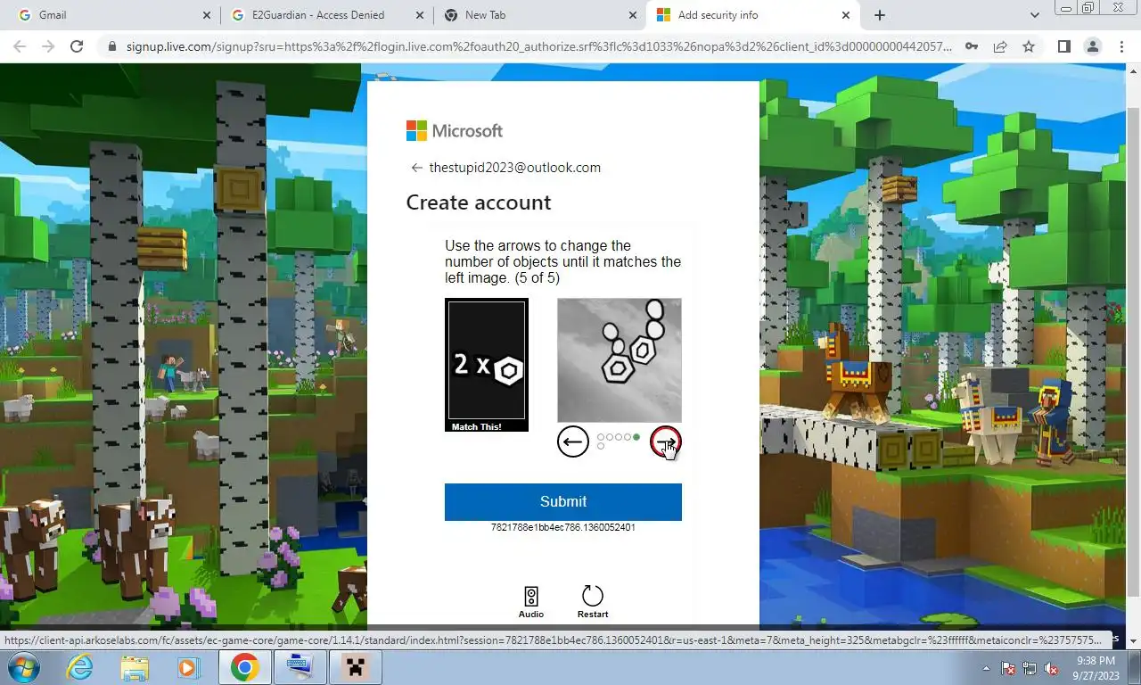1141x685 pixels.
Task: Click the right arrow captcha button
Action: tap(666, 442)
